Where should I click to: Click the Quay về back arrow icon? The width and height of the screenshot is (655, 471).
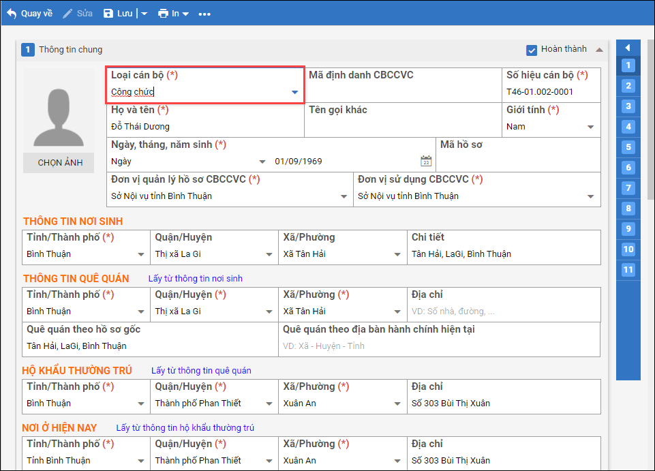click(11, 14)
